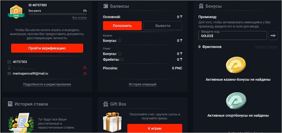Click the rank progress bar at 0%
The image size is (282, 133).
[x=58, y=14]
